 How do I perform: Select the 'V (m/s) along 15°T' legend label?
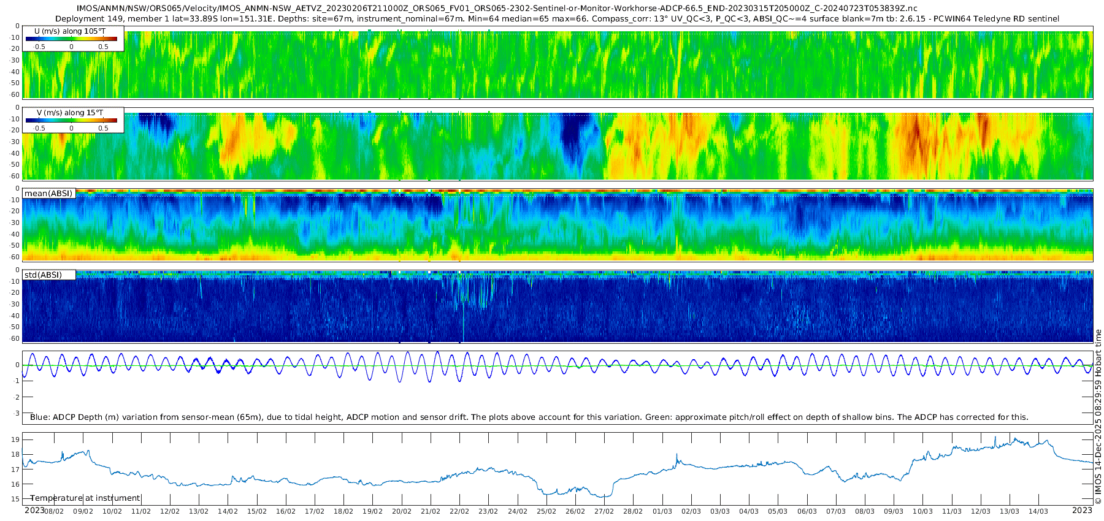coord(70,112)
